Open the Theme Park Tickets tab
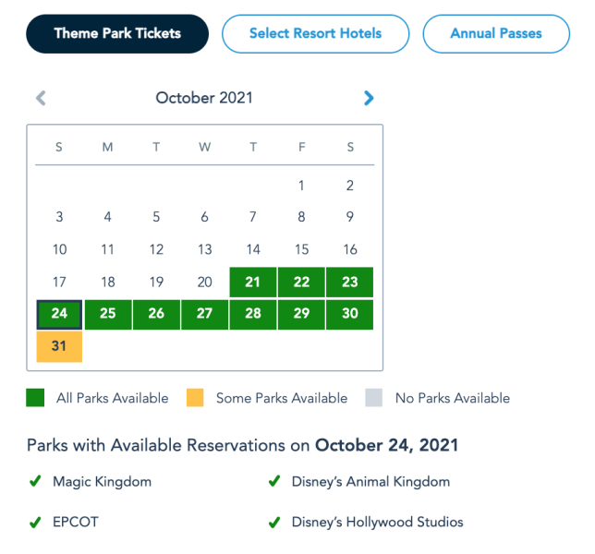This screenshot has width=595, height=554. click(117, 34)
